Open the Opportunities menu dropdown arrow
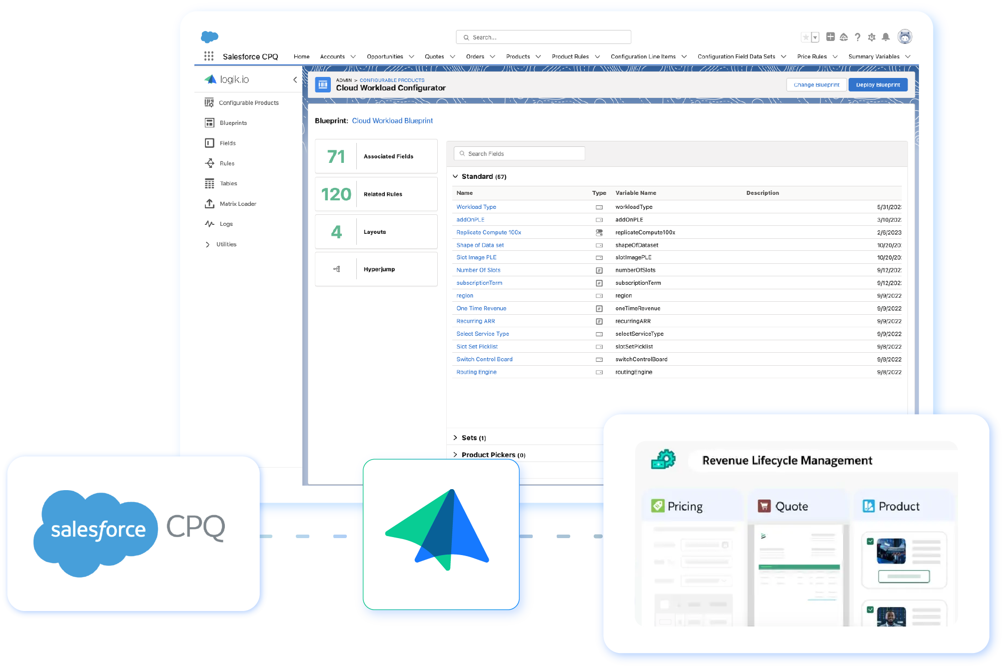This screenshot has height=669, width=1005. tap(411, 56)
